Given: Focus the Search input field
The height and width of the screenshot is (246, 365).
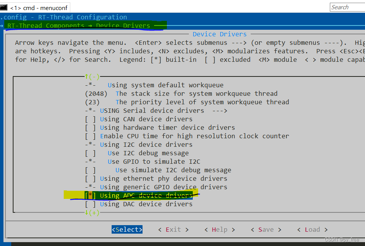Looking at the screenshot, I should pyautogui.click(x=347, y=7).
